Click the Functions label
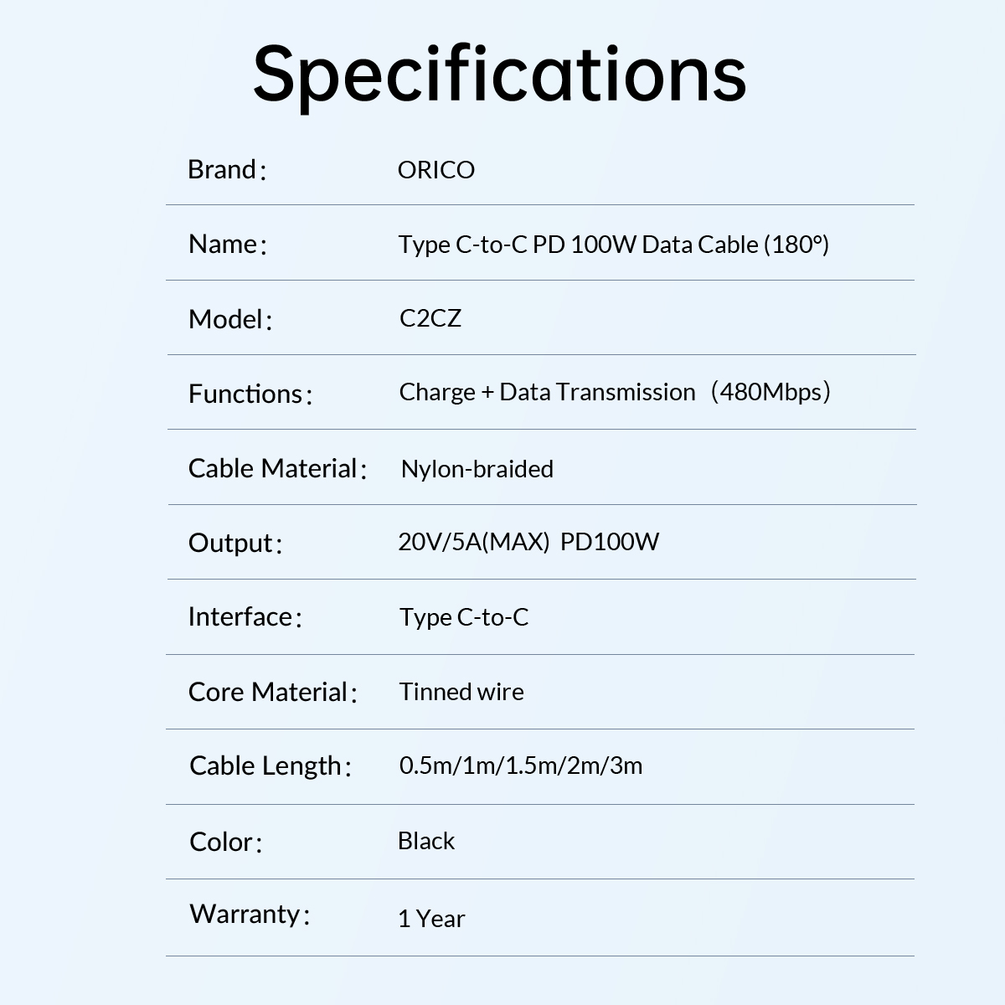The image size is (1005, 1005). click(x=245, y=394)
